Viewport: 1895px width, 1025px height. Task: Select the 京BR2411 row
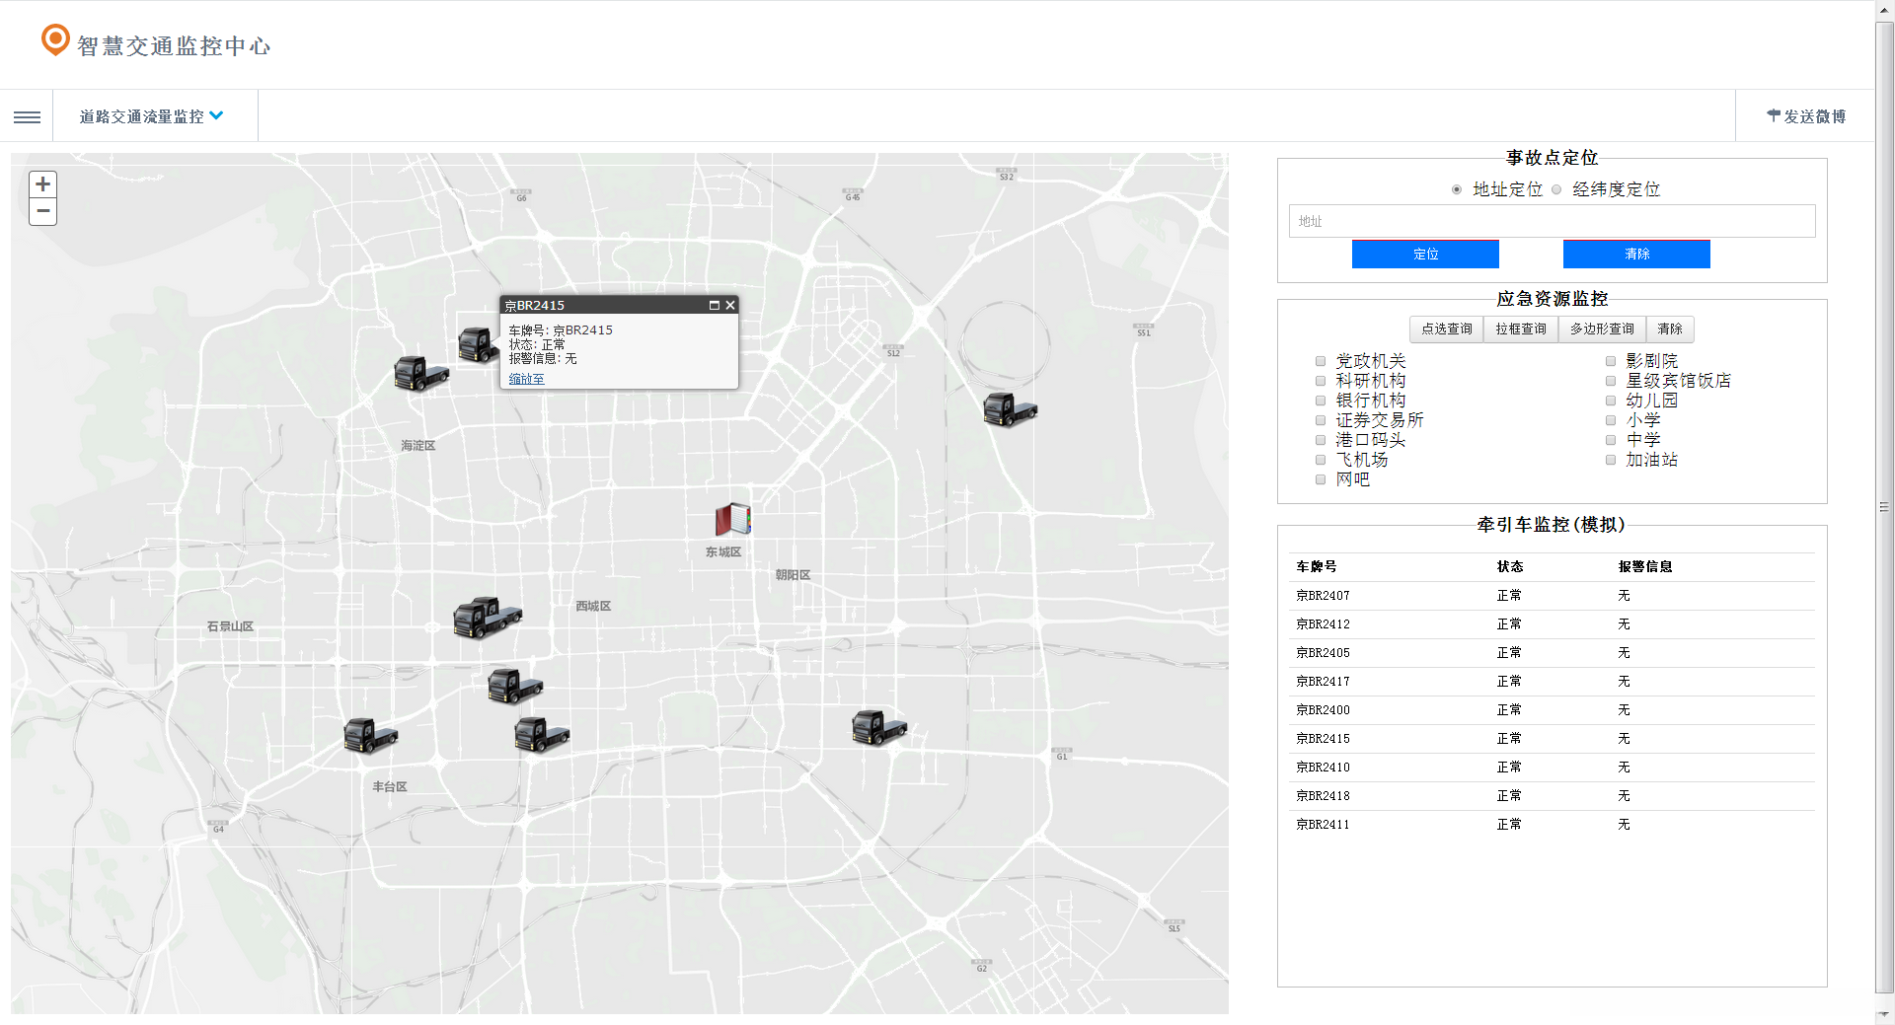click(x=1552, y=825)
